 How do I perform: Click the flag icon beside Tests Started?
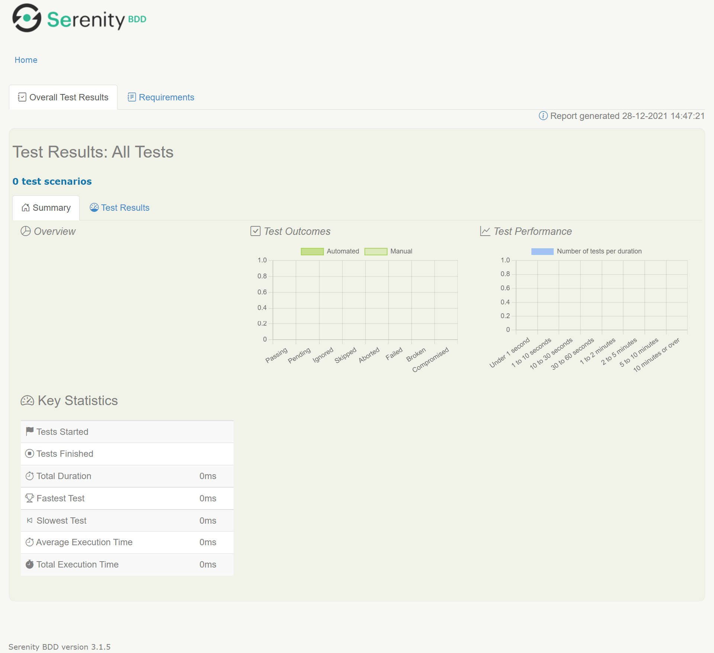[x=29, y=431]
